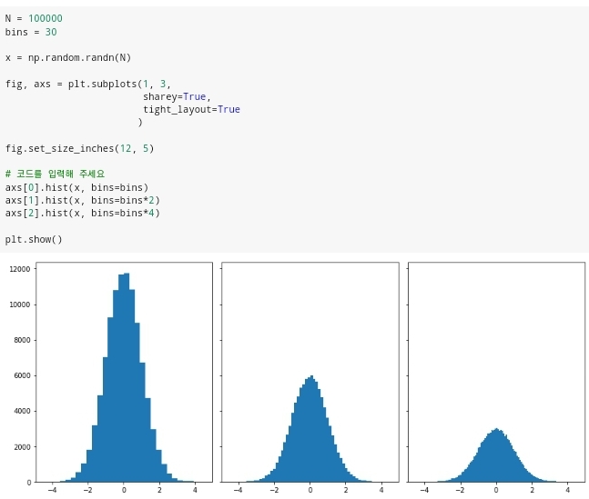Click the "4000" y-axis tick label

tap(22, 411)
